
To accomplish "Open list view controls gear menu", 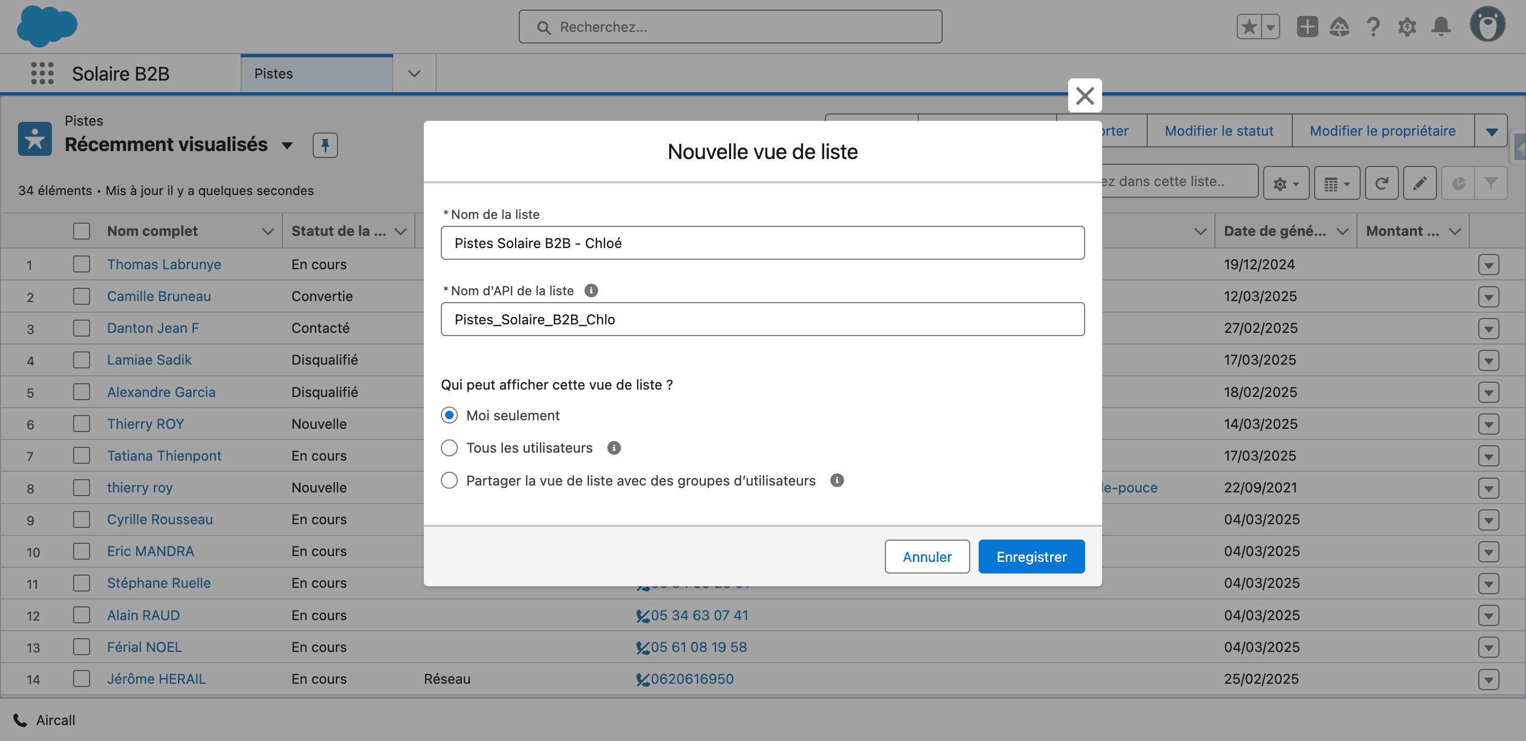I will 1285,184.
